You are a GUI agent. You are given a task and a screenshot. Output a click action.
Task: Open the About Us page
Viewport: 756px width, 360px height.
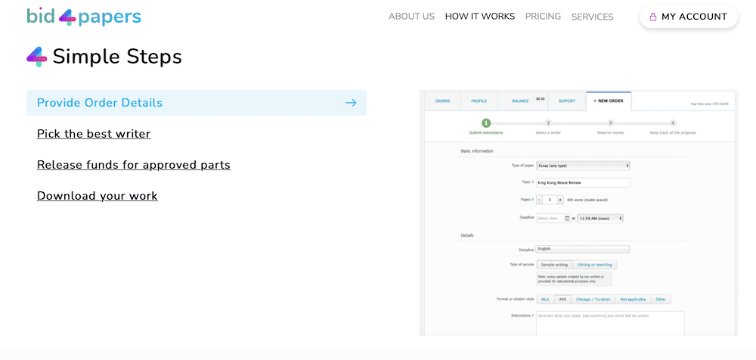[x=411, y=17]
